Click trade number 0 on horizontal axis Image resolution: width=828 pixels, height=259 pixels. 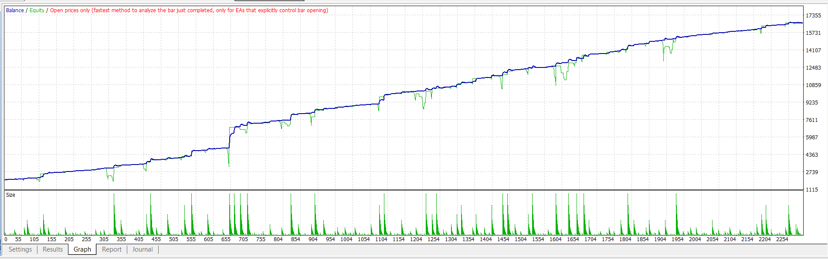click(x=6, y=239)
